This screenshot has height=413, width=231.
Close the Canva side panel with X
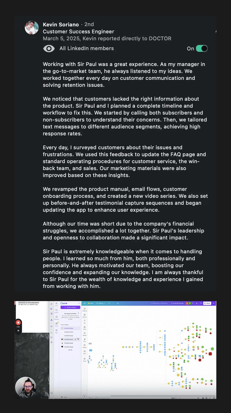(x=79, y=303)
